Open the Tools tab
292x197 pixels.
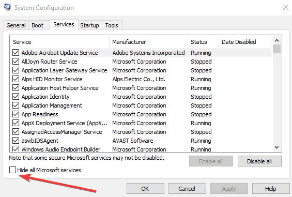tap(112, 25)
